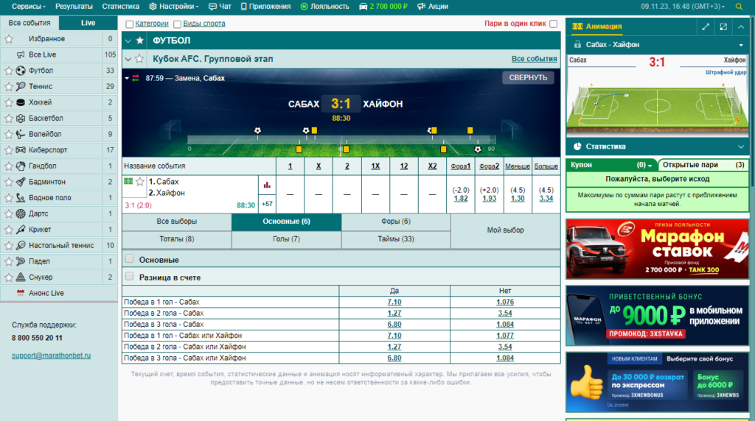Bet on Фора1 odds 1.82
The height and width of the screenshot is (421, 755).
pos(460,199)
